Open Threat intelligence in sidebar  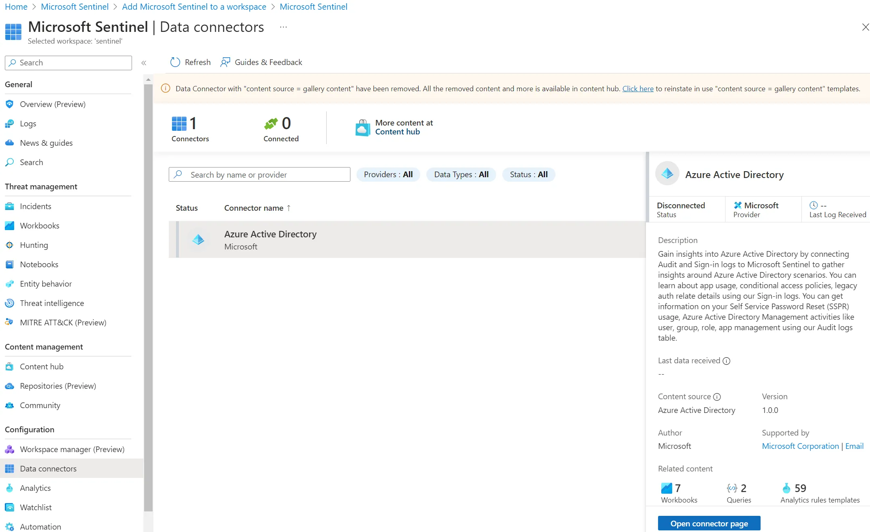tap(52, 303)
